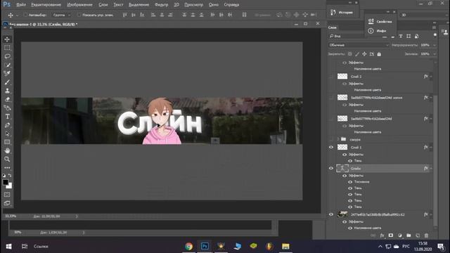This screenshot has height=253, width=450.
Task: Select the Rectangular Marquee tool
Action: coord(7,48)
